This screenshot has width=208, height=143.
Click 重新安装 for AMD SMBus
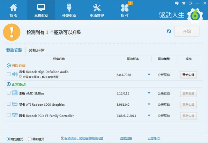coord(188,93)
